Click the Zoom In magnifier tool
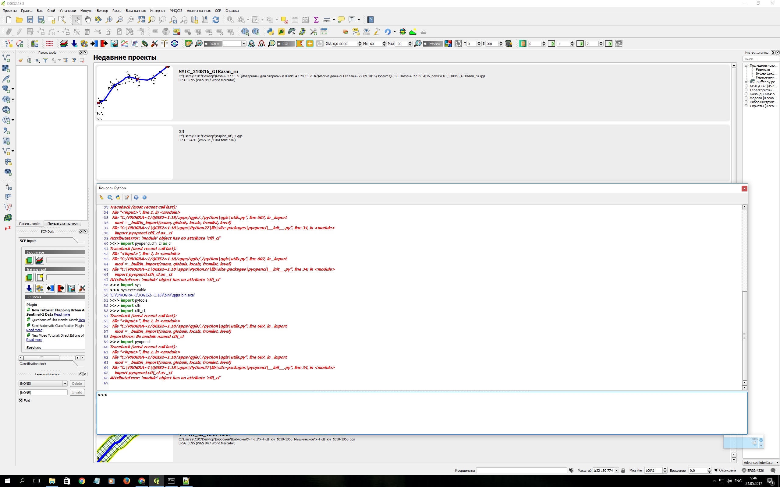780x487 pixels. point(109,20)
